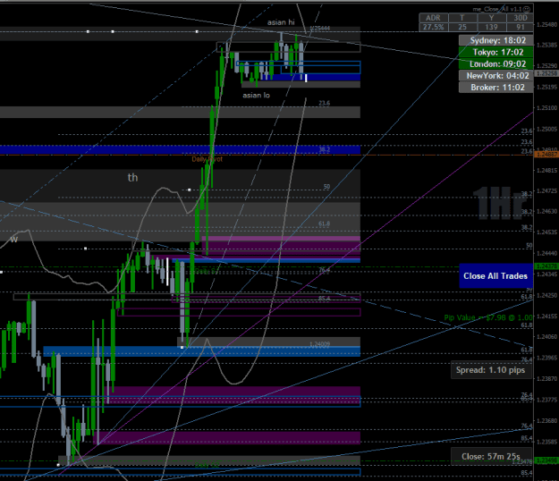This screenshot has height=481, width=559.
Task: Click the 1.23680 price axis label
Action: 546,421
